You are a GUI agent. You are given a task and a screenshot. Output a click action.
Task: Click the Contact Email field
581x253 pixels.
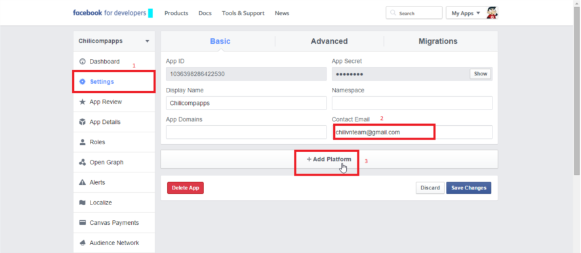[412, 132]
